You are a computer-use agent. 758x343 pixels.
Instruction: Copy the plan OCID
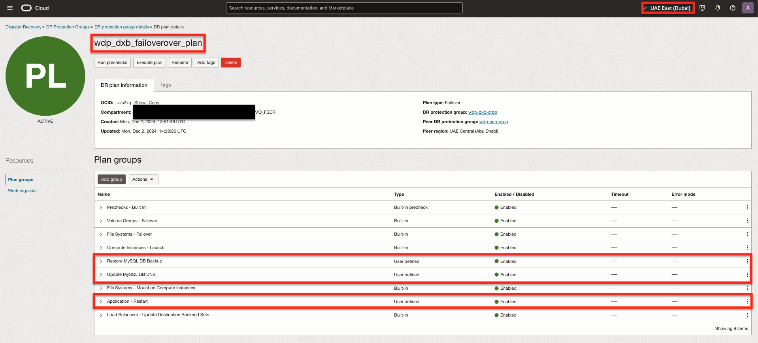click(x=154, y=103)
